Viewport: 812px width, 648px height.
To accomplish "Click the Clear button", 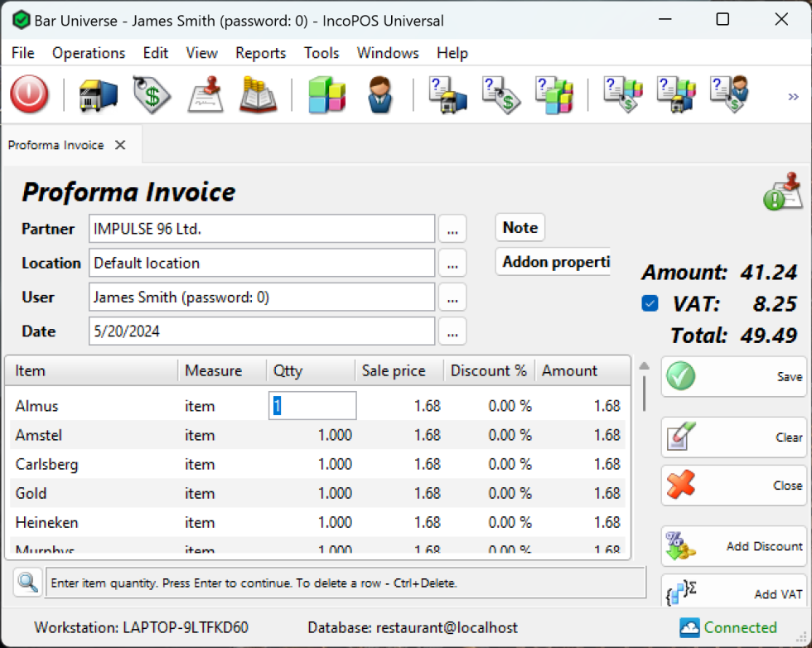I will (734, 438).
